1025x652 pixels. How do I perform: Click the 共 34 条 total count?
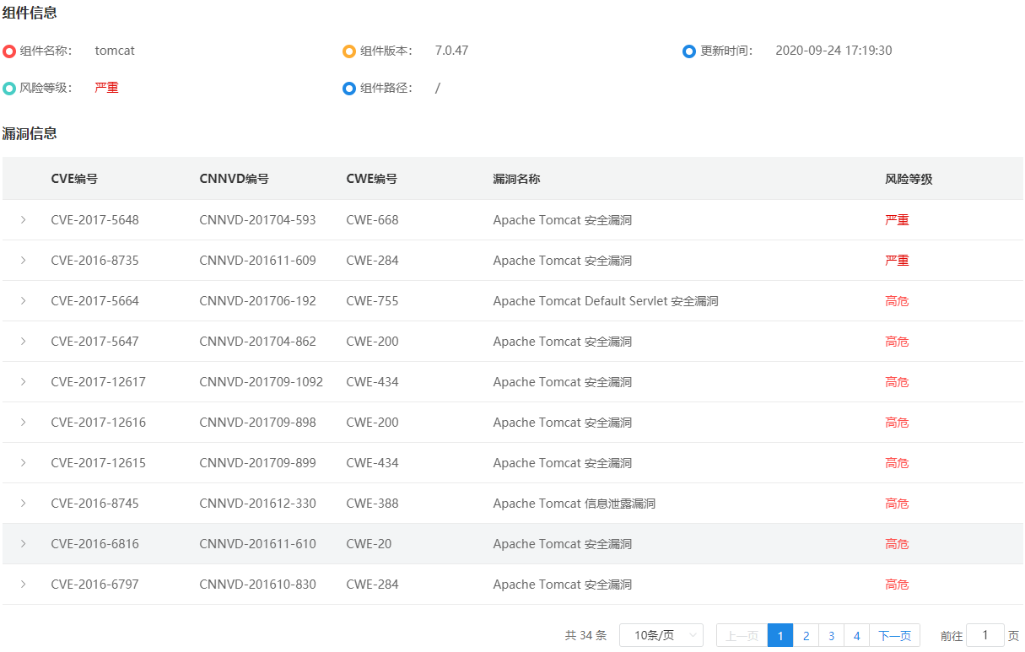585,635
